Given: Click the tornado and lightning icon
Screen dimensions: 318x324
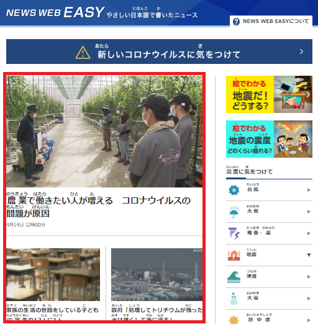Looking at the screenshot, I should coord(234,233).
